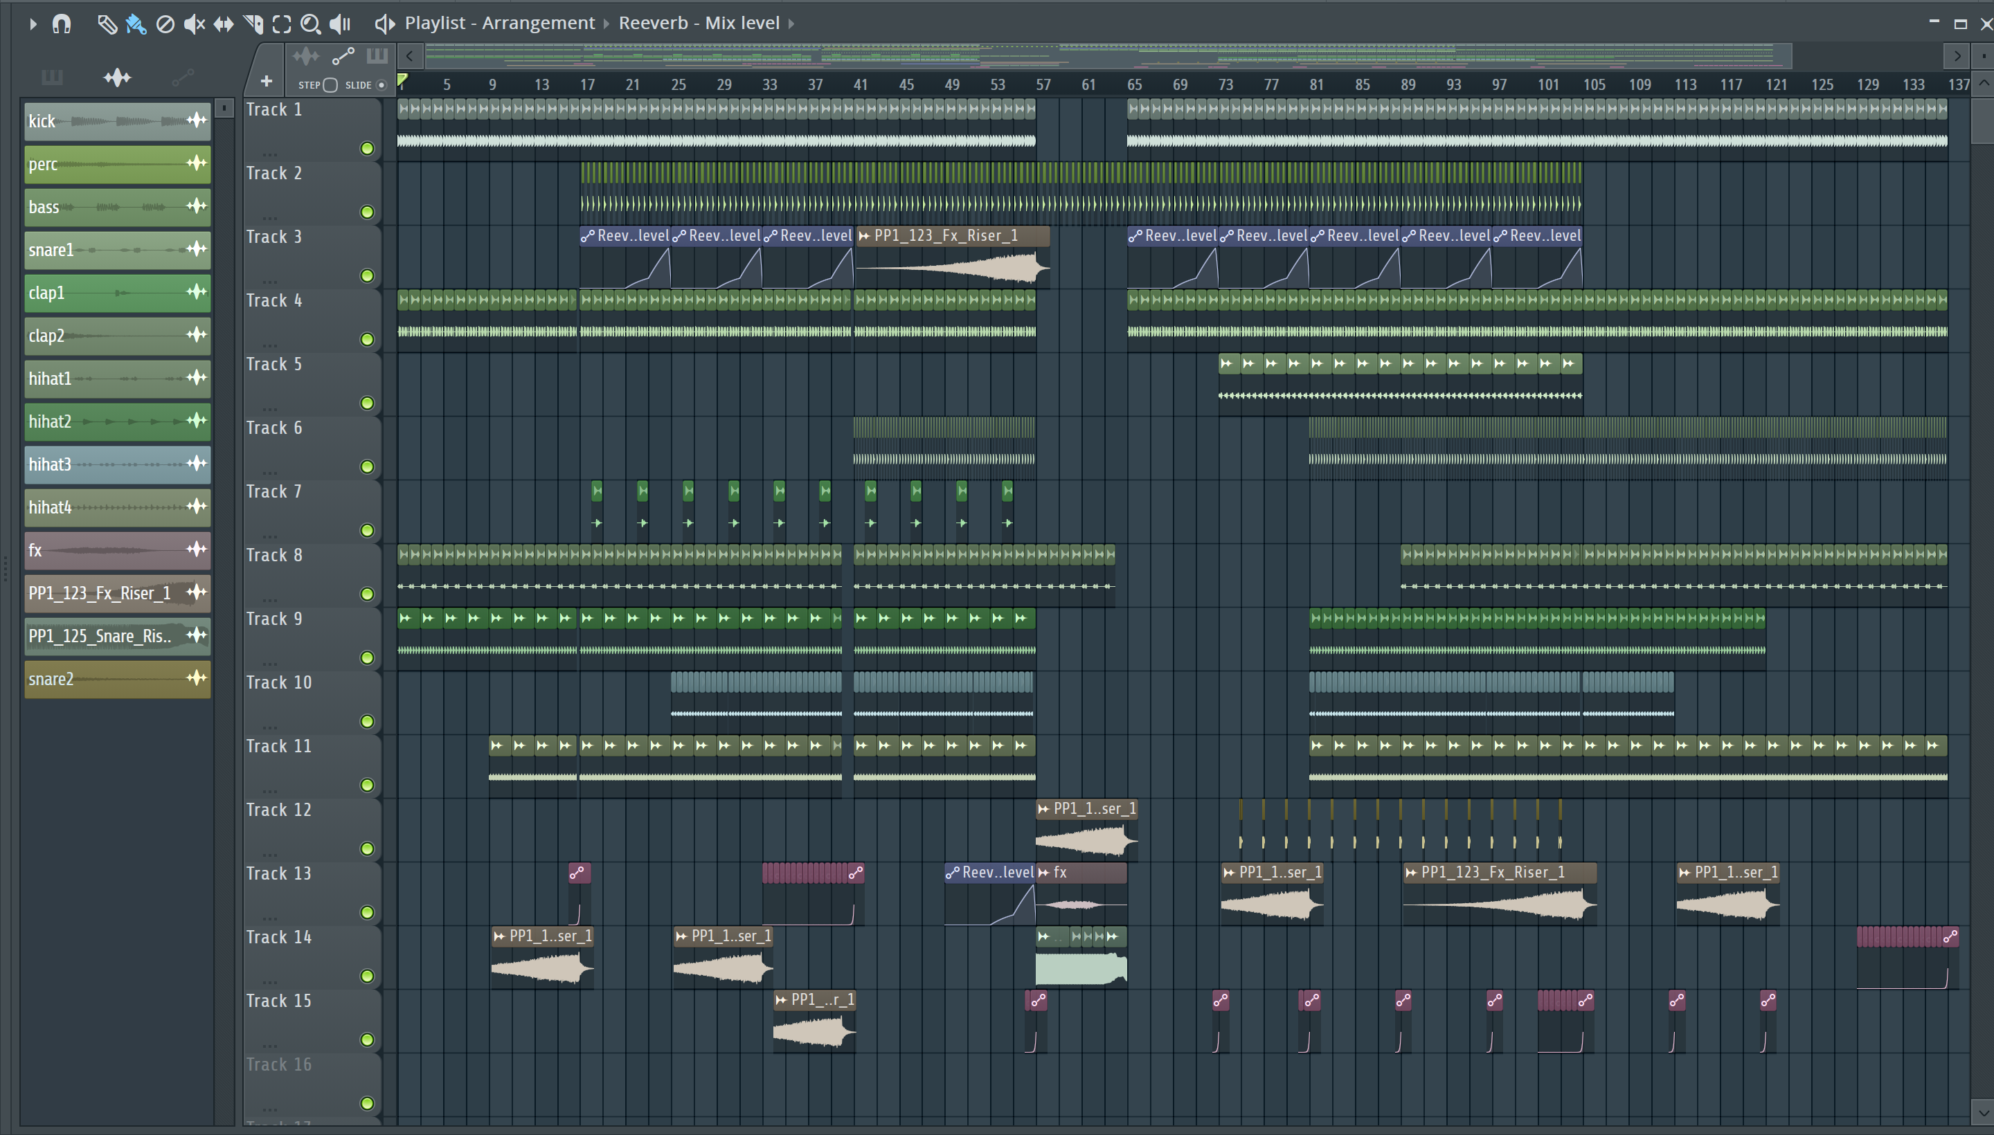Select the Playback tool
This screenshot has height=1135, width=1994.
pyautogui.click(x=339, y=24)
